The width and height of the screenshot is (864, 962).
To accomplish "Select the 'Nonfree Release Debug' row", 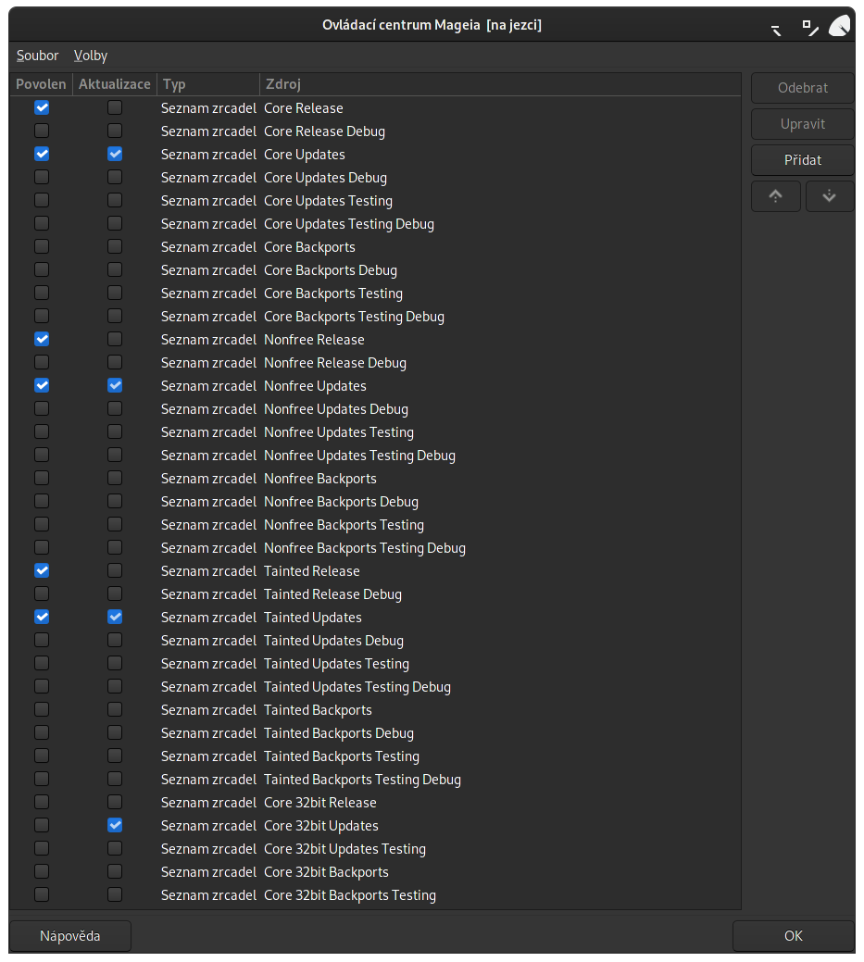I will [x=376, y=363].
